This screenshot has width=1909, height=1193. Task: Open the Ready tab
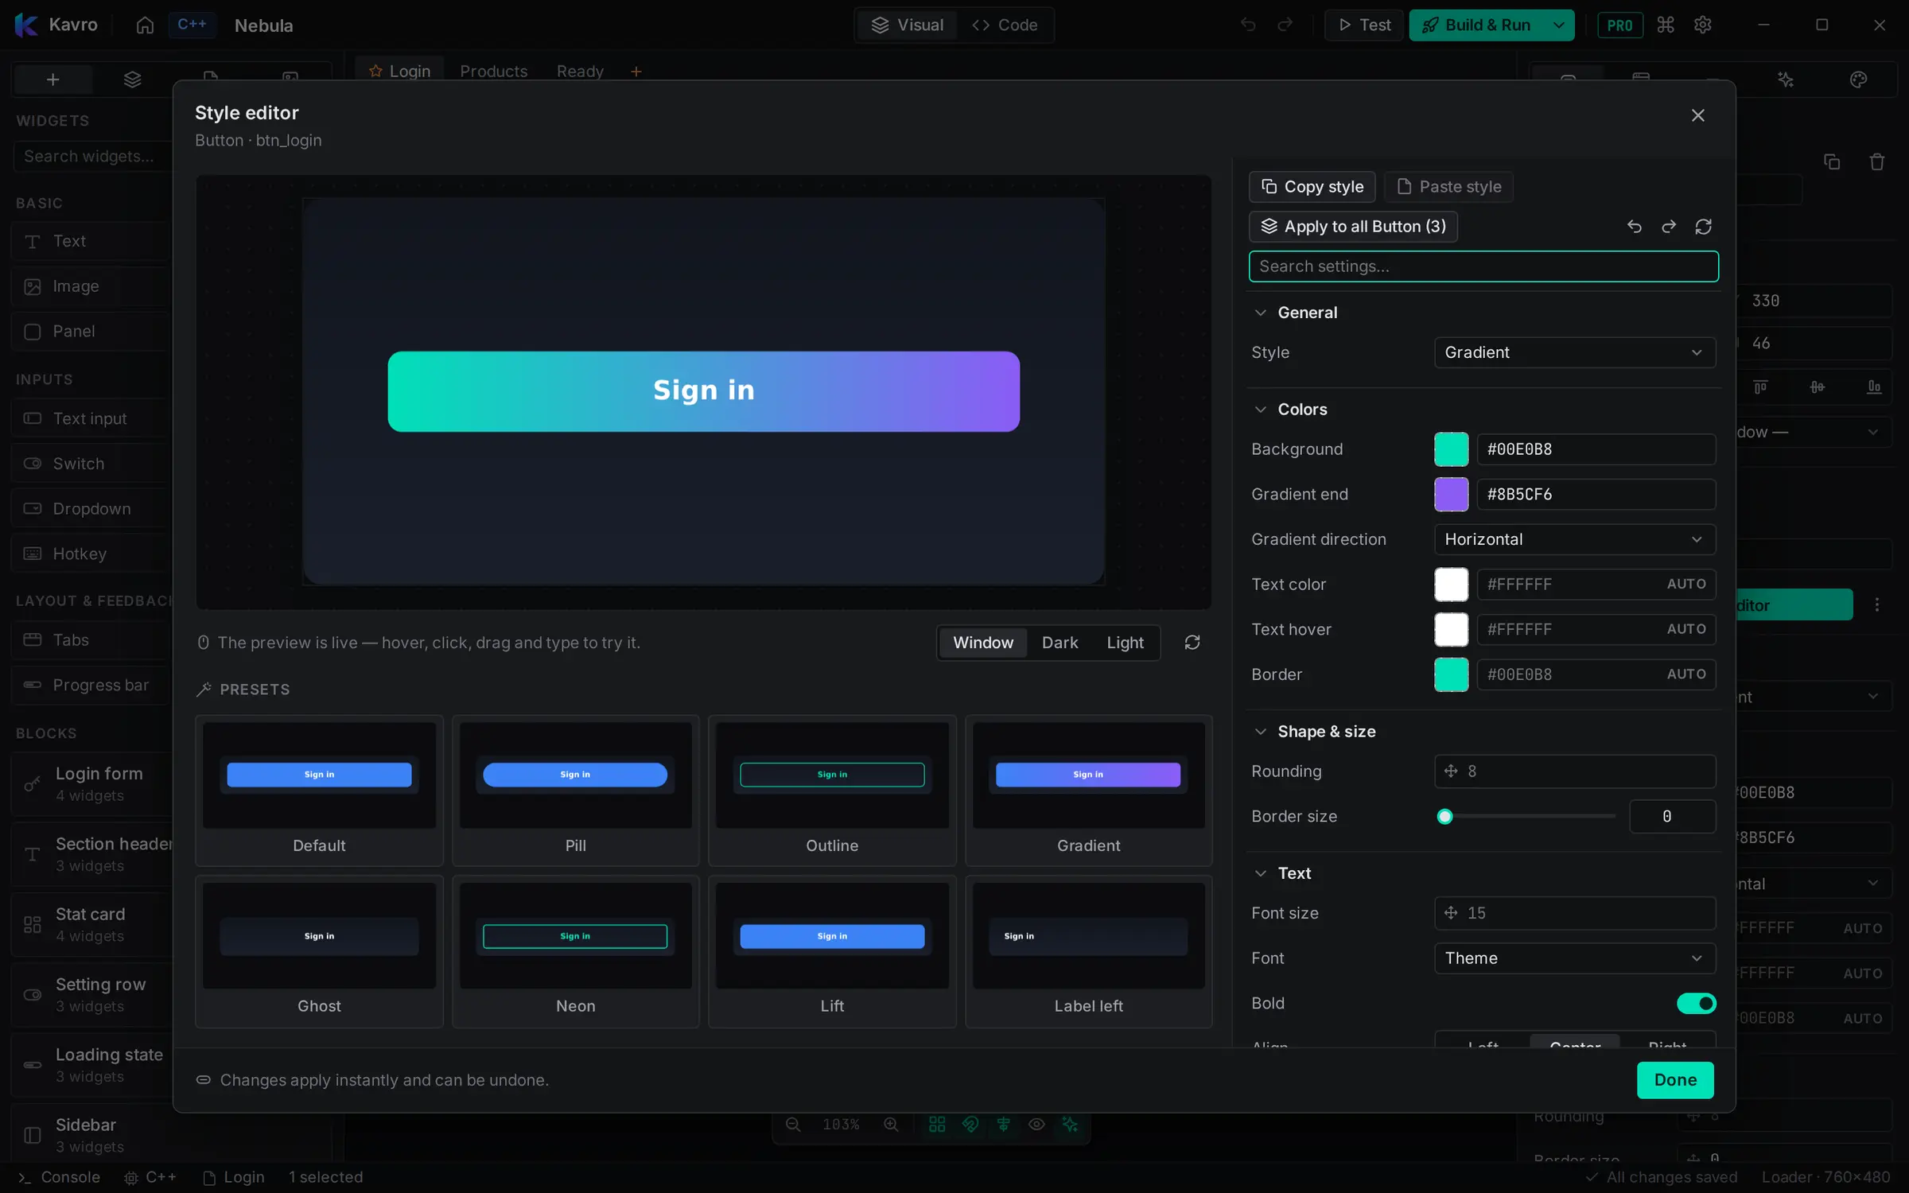pyautogui.click(x=580, y=72)
